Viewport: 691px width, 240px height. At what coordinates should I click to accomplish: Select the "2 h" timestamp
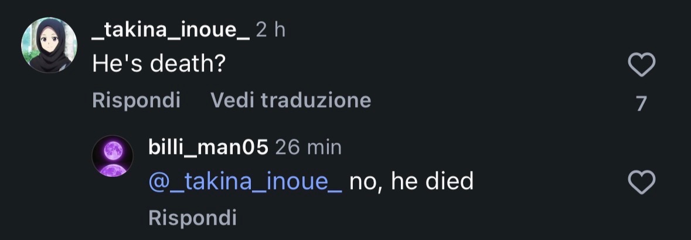(271, 30)
